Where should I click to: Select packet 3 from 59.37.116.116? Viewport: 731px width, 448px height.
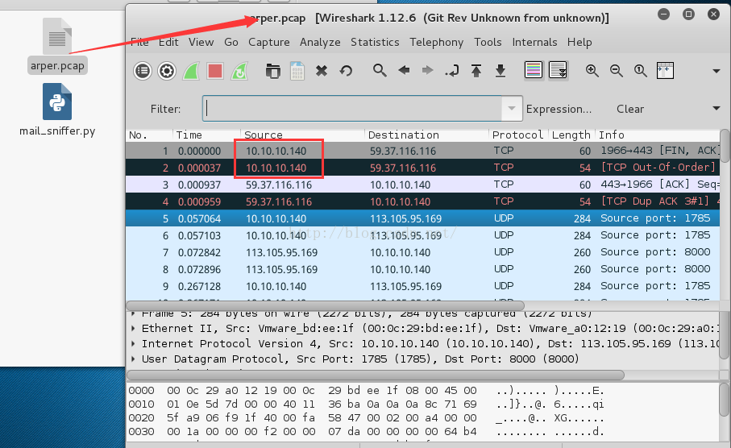point(422,185)
